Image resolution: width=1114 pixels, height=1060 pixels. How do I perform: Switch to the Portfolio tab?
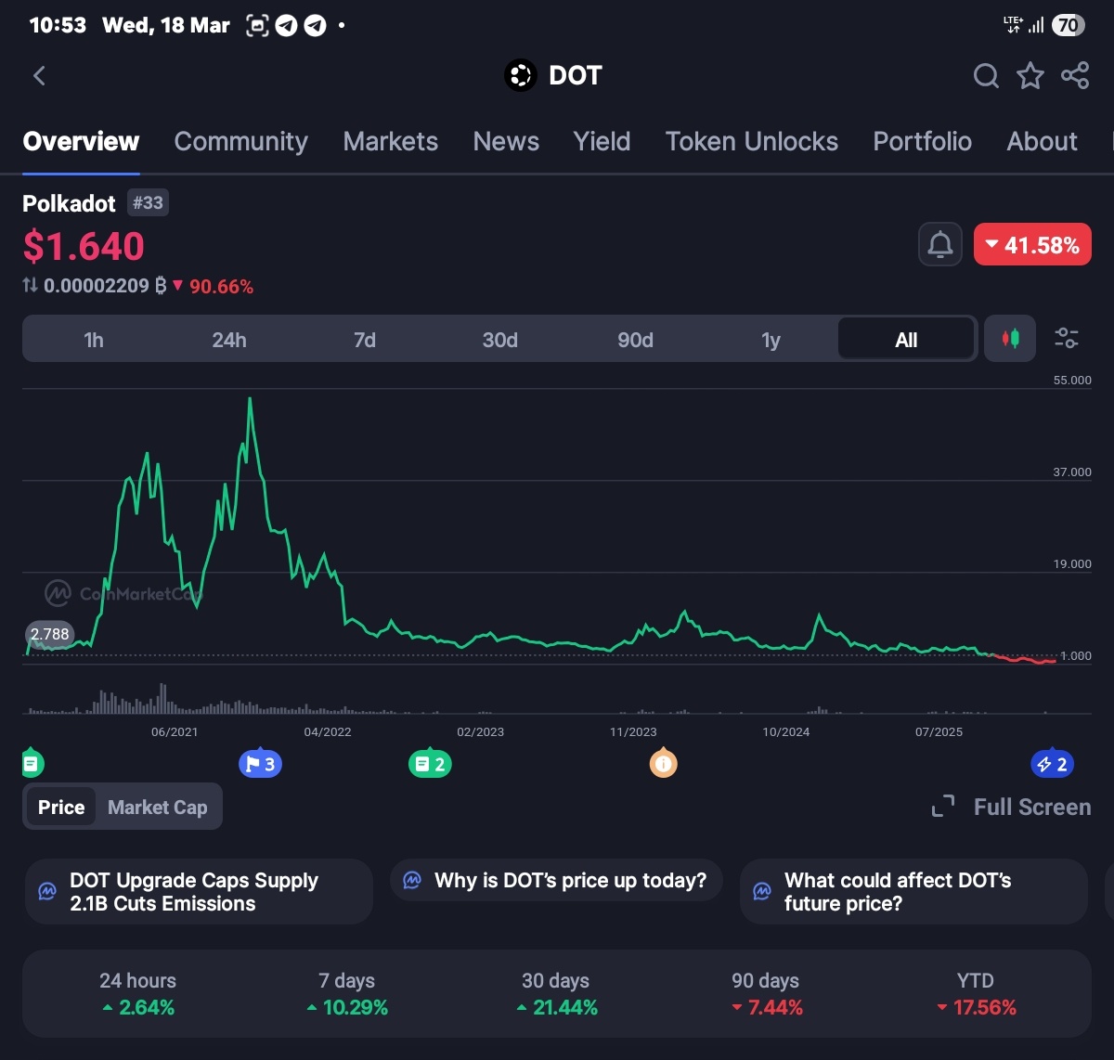923,141
